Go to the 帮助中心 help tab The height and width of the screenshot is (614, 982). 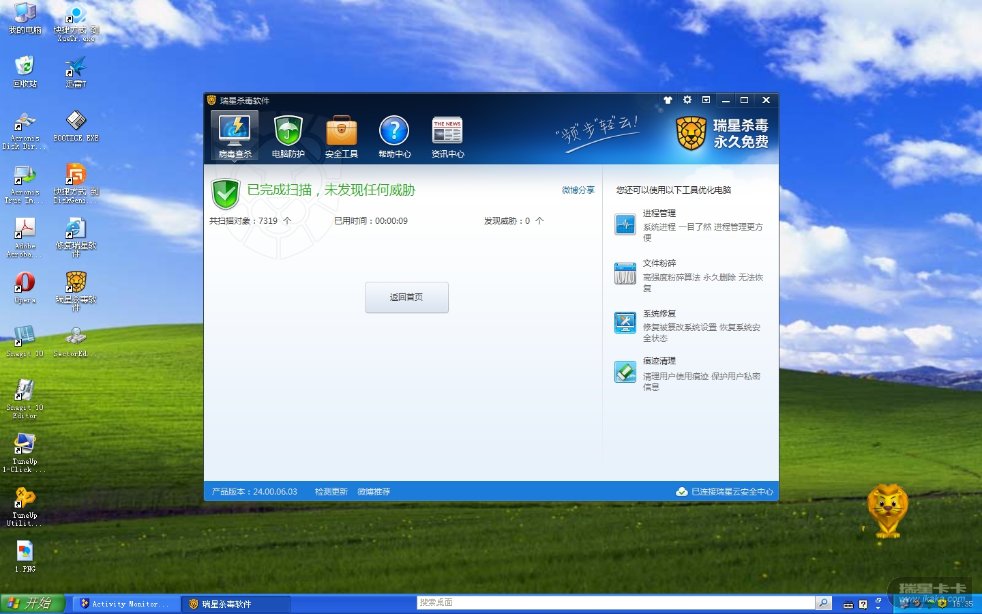tap(394, 136)
